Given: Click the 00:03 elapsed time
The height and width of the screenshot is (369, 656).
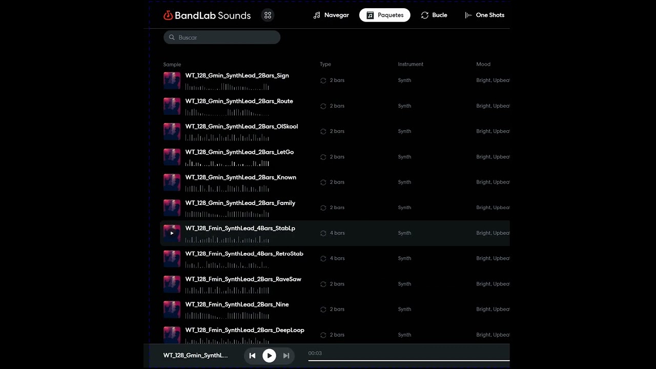Looking at the screenshot, I should tap(315, 353).
